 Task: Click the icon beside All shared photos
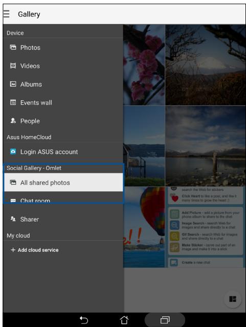pyautogui.click(x=13, y=182)
